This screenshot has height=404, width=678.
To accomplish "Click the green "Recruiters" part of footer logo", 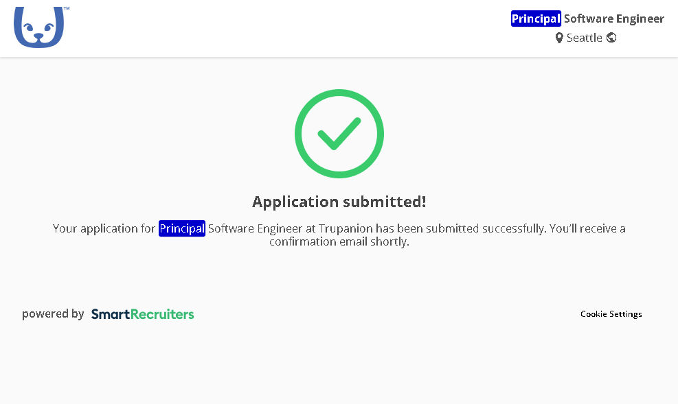I will pos(162,314).
